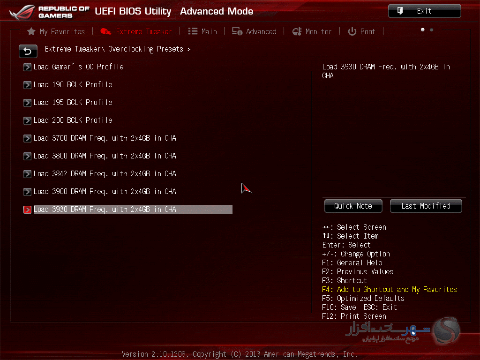The width and height of the screenshot is (480, 360).
Task: Click arrow icon beside Load 3700 DRAM Freq.
Action: (x=27, y=138)
